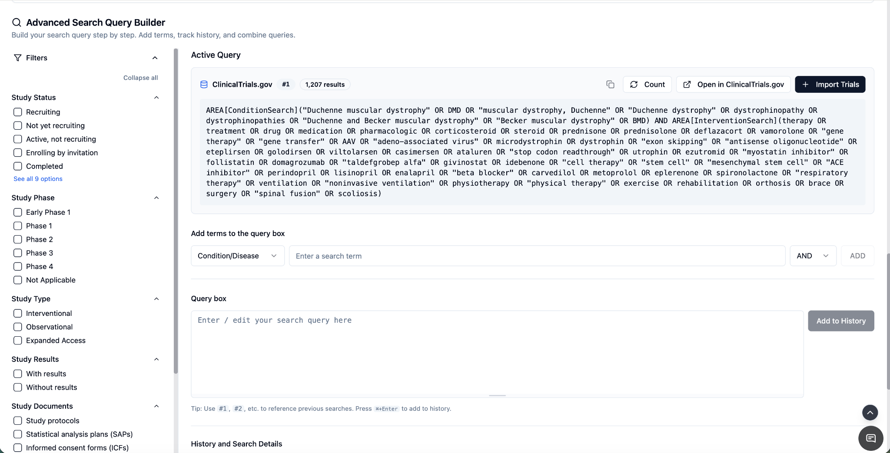Click the ClinicalTrials.gov database icon
This screenshot has width=890, height=453.
(x=204, y=85)
